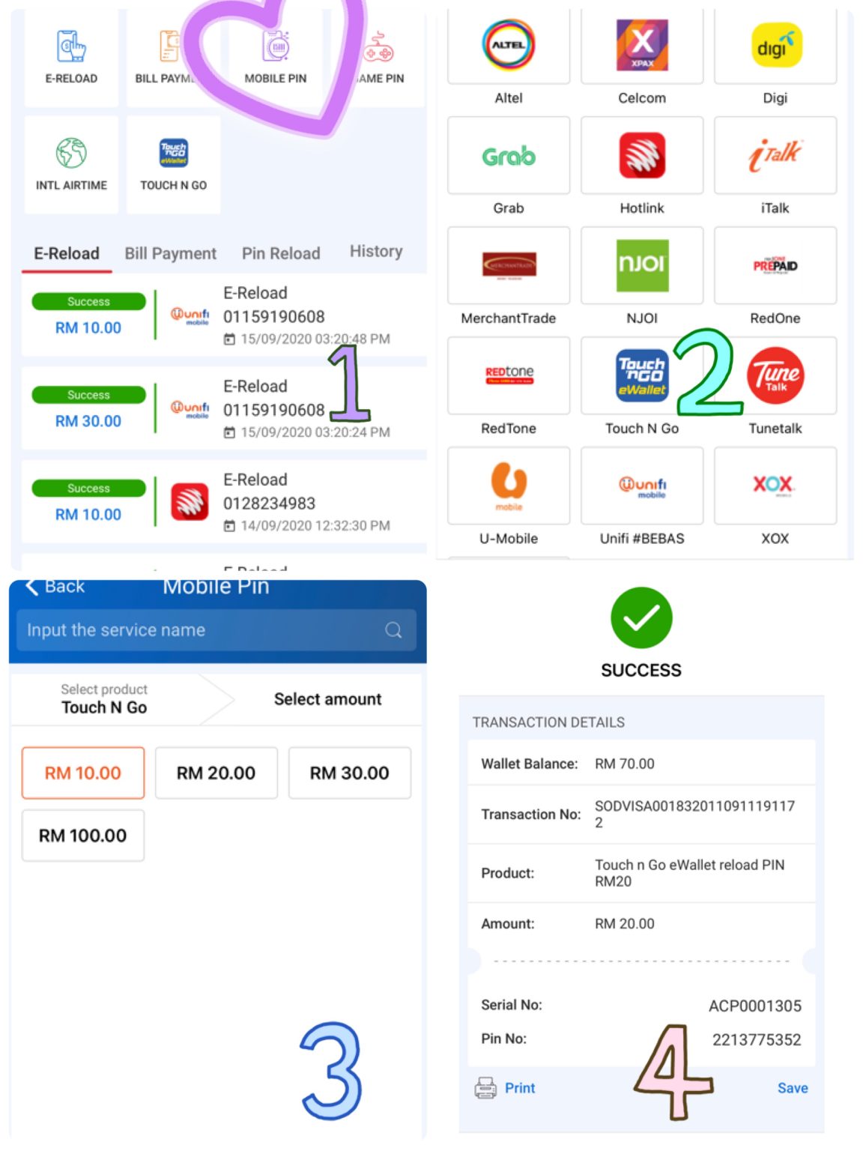Open the Select product Touch N Go step
This screenshot has width=863, height=1151.
point(105,699)
